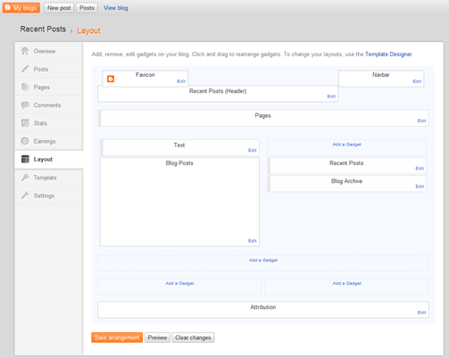Image resolution: width=449 pixels, height=358 pixels.
Task: Select the Blog Posts gadget title
Action: coord(179,163)
